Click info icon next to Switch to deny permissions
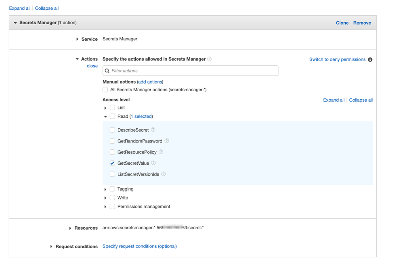Screen dimensions: 403x264 click(370, 60)
